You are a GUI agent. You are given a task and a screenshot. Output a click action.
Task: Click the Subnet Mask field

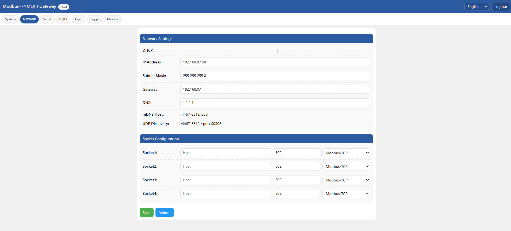[275, 76]
